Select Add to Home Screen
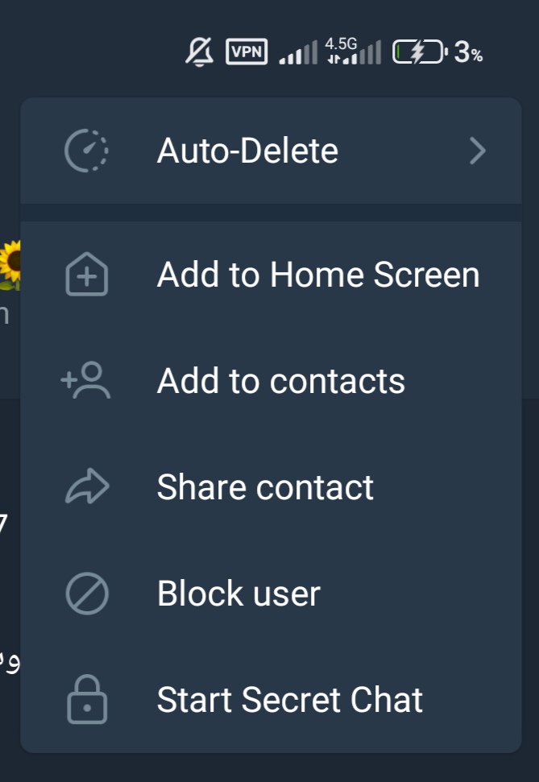The image size is (539, 782). coord(318,275)
